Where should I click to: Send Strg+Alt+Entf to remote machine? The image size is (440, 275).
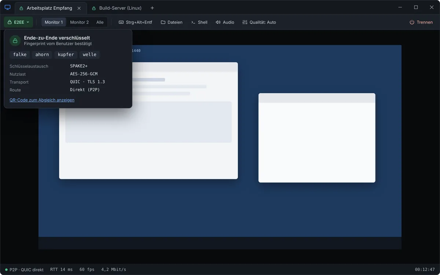click(135, 22)
